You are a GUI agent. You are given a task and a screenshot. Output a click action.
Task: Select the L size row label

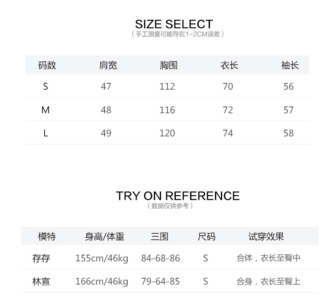coord(46,133)
